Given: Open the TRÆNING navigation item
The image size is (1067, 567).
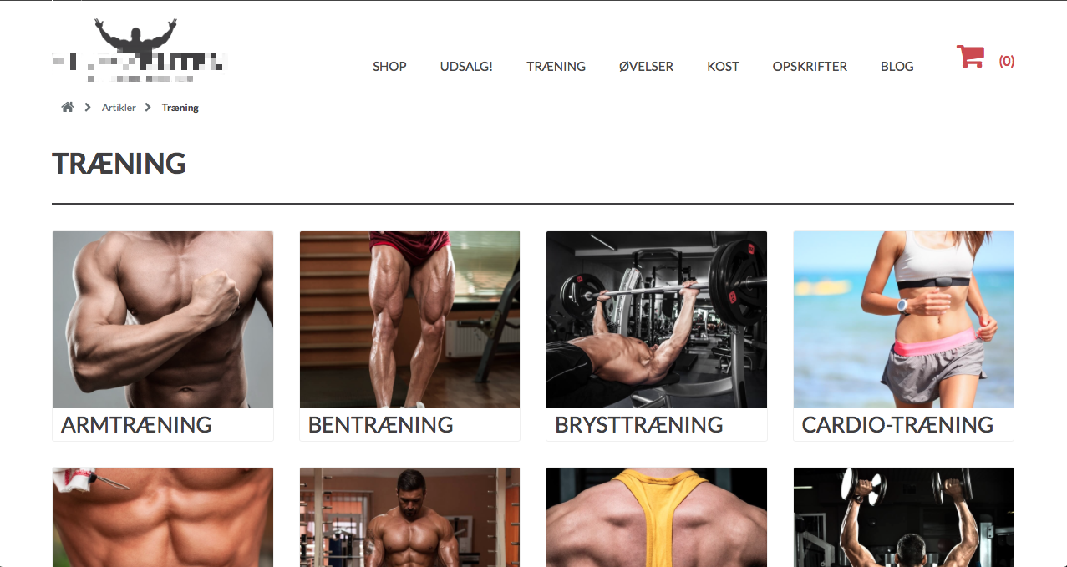Looking at the screenshot, I should (556, 67).
